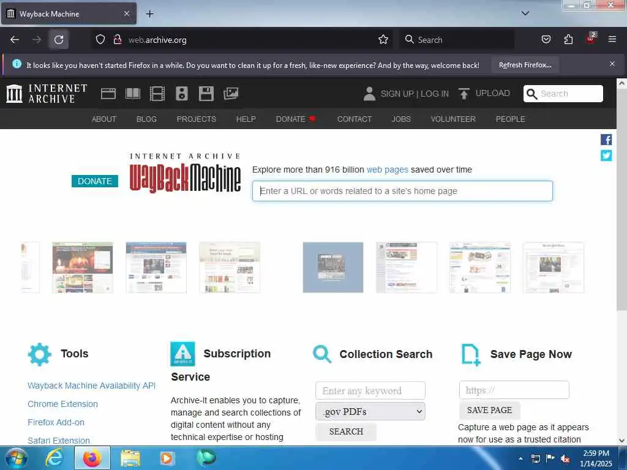
Task: Click the user avatar icon beside Sign Up
Action: [x=369, y=94]
